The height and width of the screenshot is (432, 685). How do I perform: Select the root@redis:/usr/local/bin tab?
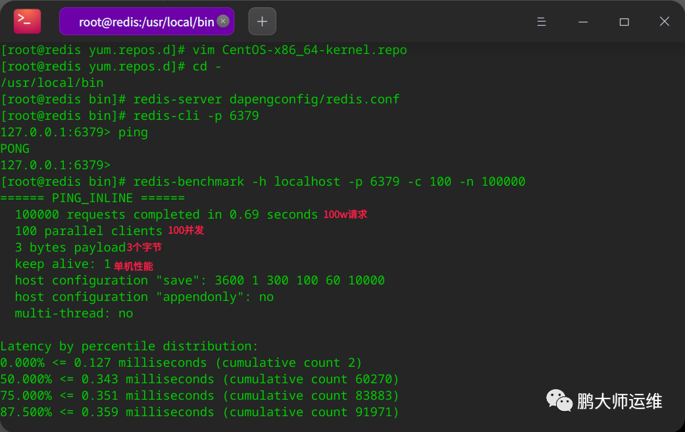pos(147,21)
